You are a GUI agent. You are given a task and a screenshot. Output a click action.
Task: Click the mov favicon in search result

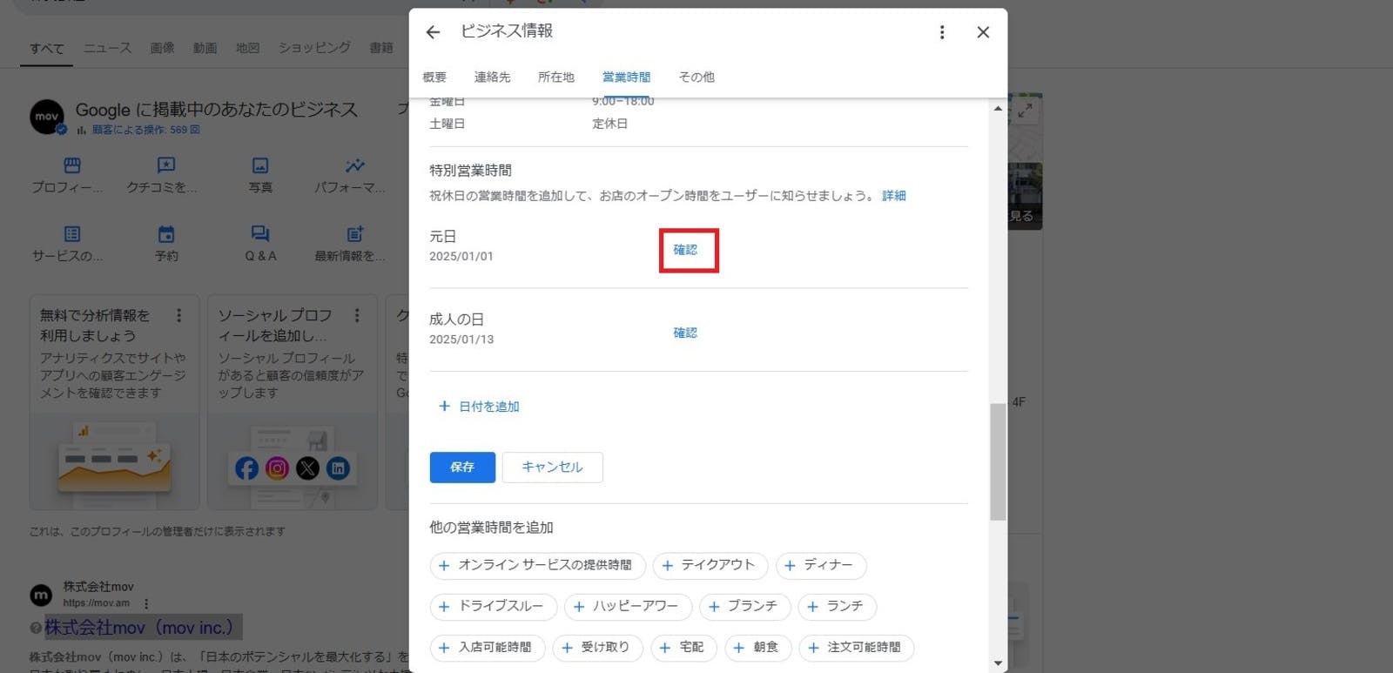pos(41,595)
